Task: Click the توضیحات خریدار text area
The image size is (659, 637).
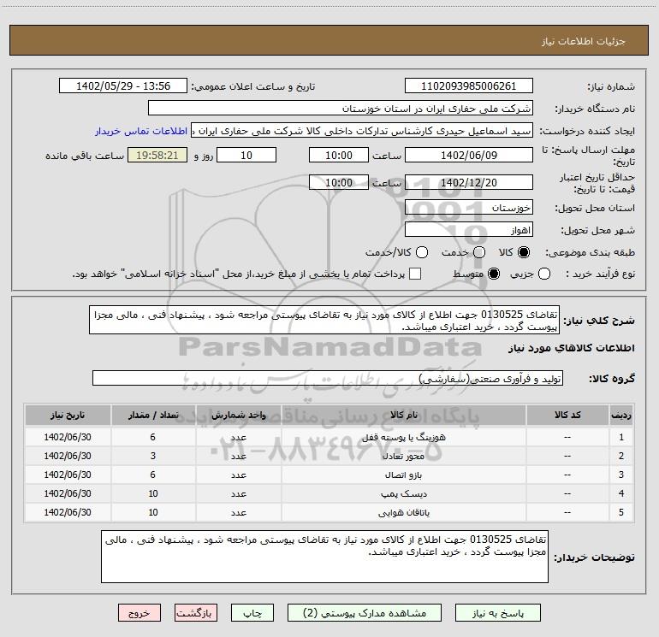Action: point(324,556)
